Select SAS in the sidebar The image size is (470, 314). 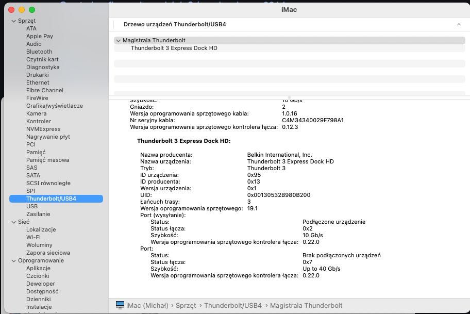click(32, 168)
